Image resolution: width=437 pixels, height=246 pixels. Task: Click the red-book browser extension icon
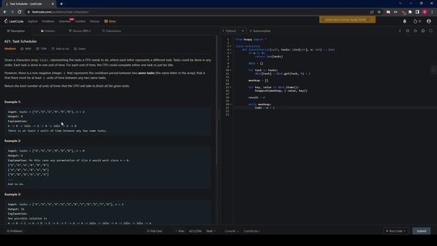389,12
